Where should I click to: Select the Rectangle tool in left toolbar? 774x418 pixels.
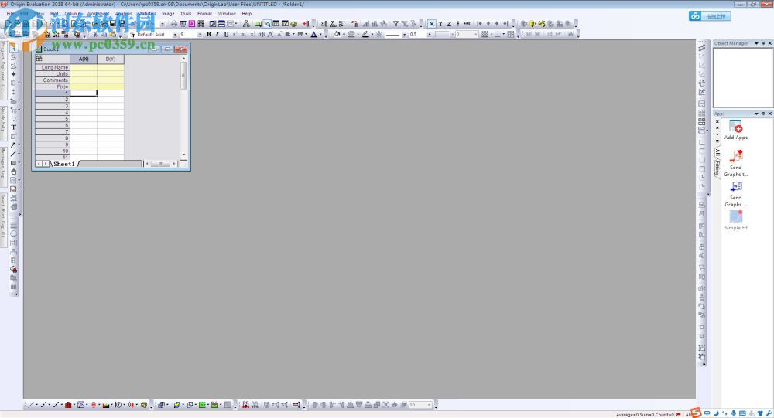(x=13, y=163)
